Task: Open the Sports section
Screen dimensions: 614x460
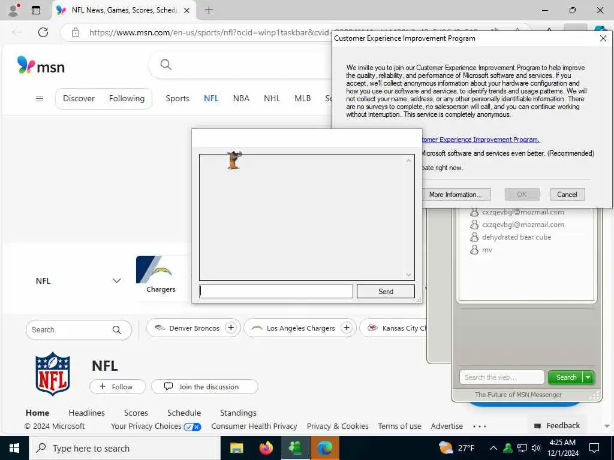Action: (177, 99)
